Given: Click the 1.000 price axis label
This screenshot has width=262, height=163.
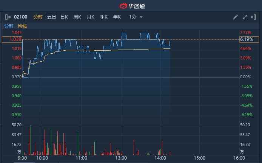Looking at the screenshot, I should point(17,58).
